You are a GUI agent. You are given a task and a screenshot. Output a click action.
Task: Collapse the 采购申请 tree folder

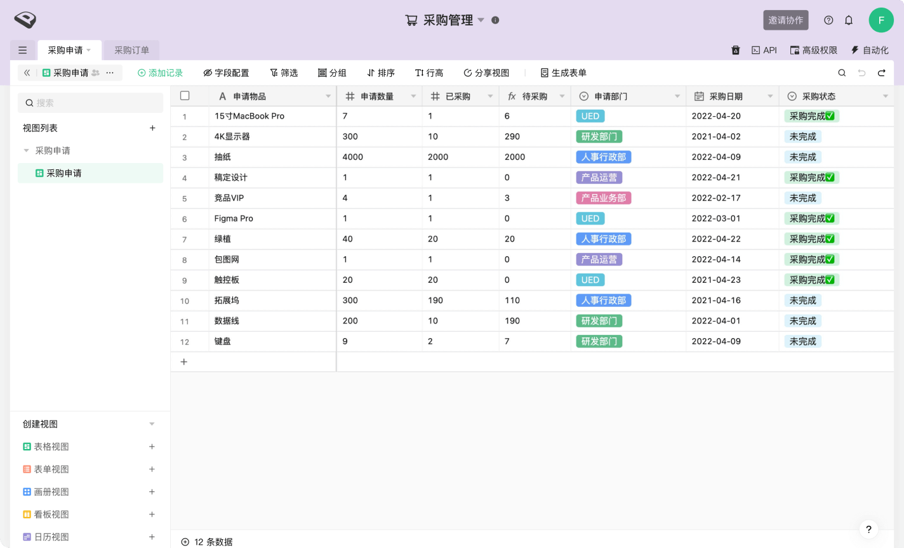pyautogui.click(x=27, y=151)
